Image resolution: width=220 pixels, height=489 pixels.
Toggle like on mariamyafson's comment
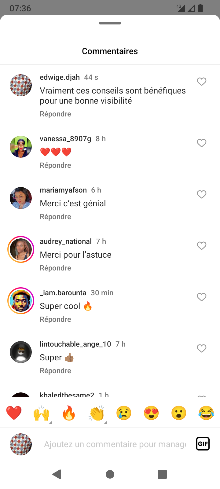202,194
